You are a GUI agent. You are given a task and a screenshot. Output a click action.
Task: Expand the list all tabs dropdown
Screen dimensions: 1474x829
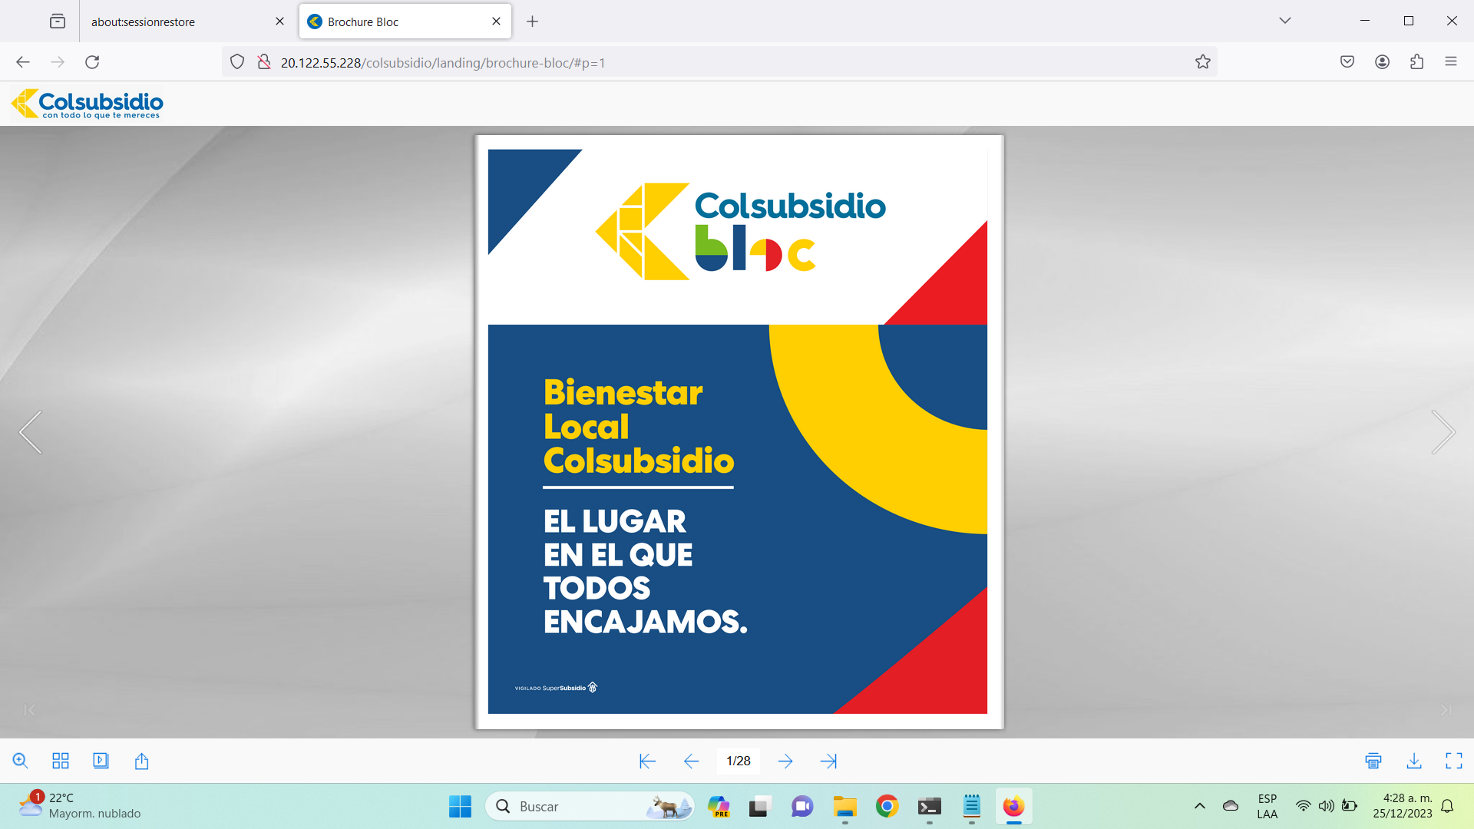[x=1285, y=21]
